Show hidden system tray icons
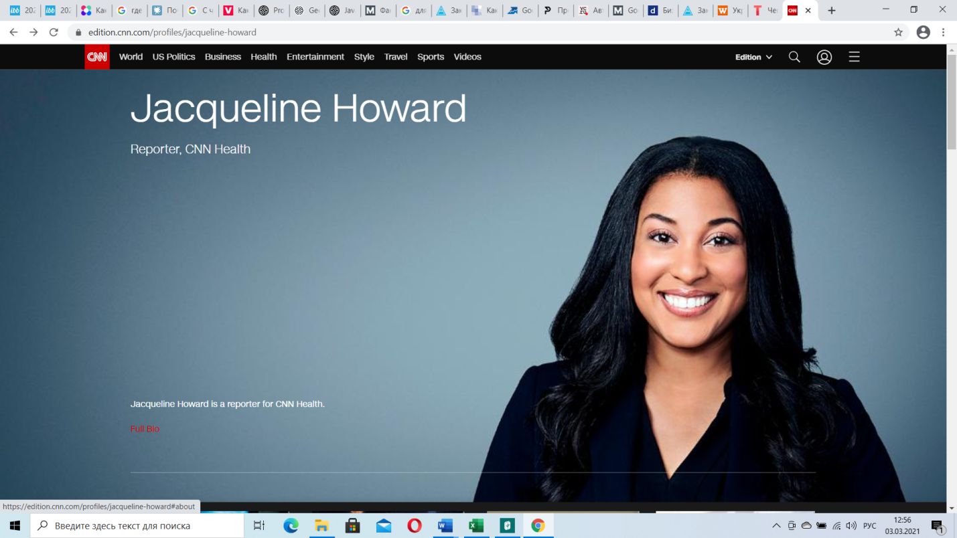The width and height of the screenshot is (957, 538). 776,526
